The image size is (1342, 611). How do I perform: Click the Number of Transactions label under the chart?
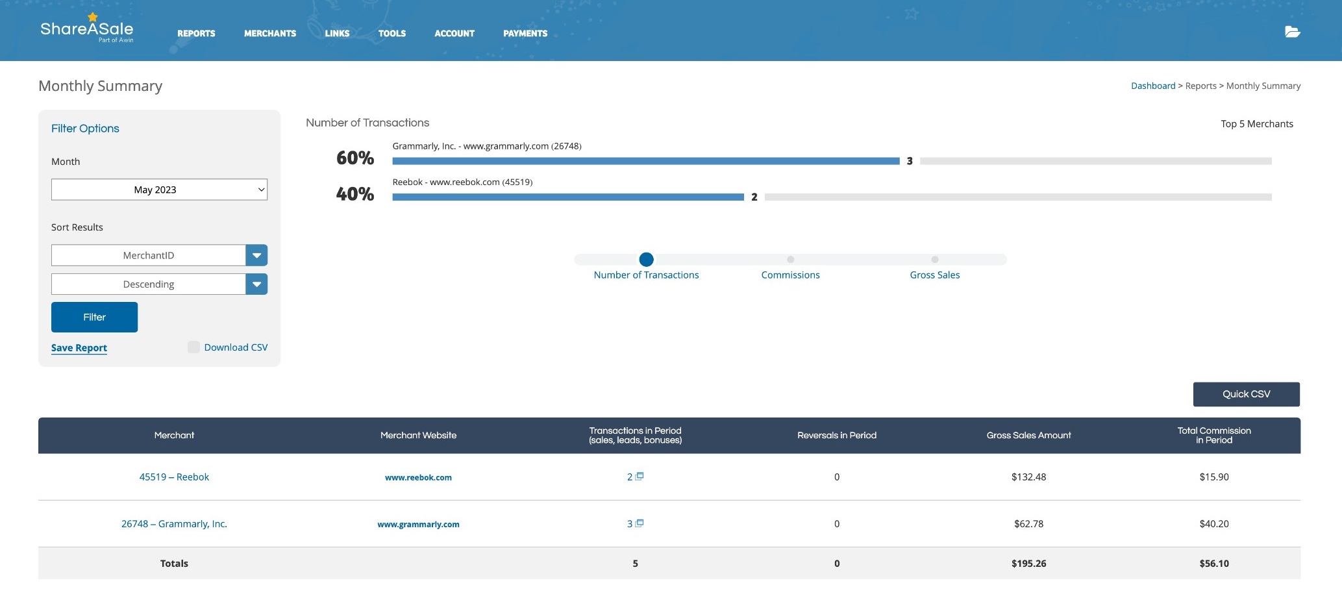646,275
